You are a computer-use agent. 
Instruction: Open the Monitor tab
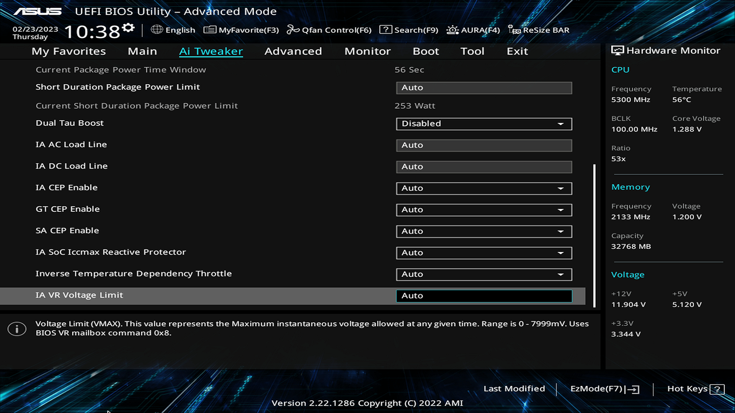tap(367, 51)
